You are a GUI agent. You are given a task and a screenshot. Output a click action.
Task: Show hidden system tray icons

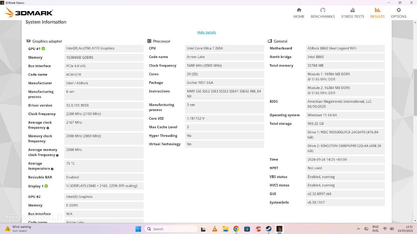point(358,229)
